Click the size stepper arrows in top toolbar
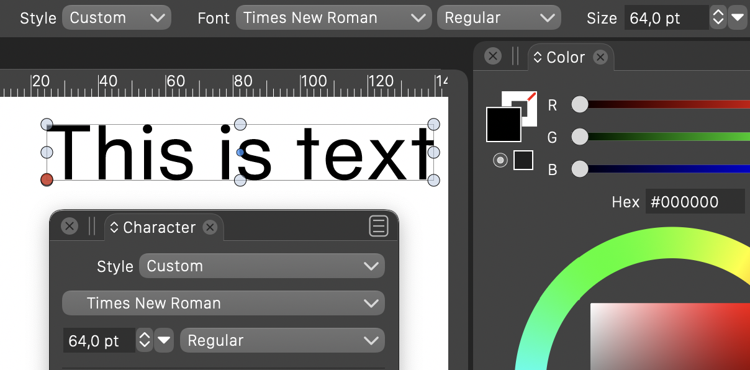This screenshot has height=370, width=750. [x=718, y=18]
